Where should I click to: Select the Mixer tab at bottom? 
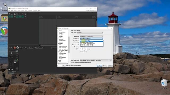pyautogui.click(x=11, y=73)
